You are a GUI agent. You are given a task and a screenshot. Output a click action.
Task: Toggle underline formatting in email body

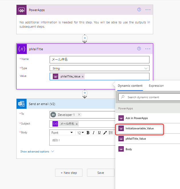[x=99, y=133]
